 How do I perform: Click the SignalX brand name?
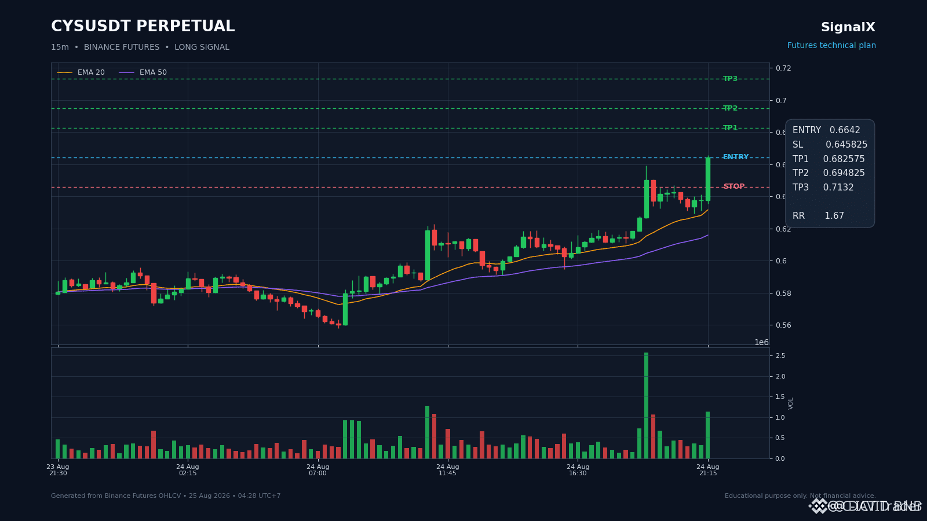tap(848, 27)
